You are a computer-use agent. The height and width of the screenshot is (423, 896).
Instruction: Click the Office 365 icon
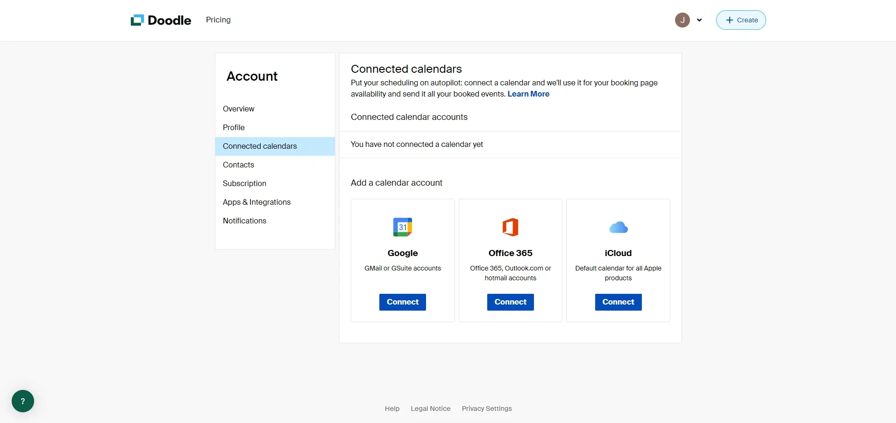click(510, 227)
